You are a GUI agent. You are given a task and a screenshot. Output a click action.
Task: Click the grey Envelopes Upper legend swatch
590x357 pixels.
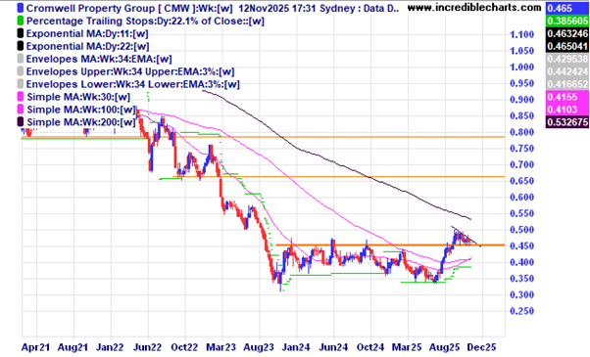click(x=21, y=71)
